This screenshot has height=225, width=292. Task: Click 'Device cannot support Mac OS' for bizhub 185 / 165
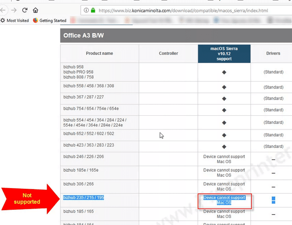point(224,214)
